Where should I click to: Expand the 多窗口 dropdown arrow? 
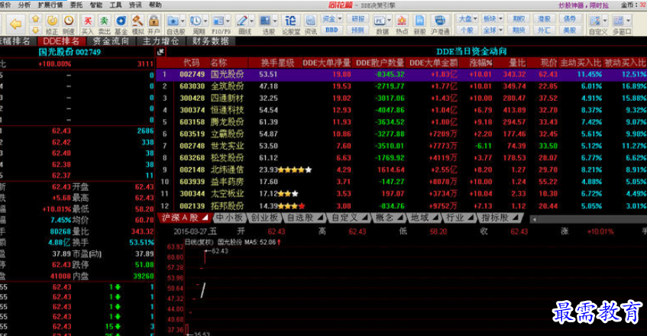[628, 21]
